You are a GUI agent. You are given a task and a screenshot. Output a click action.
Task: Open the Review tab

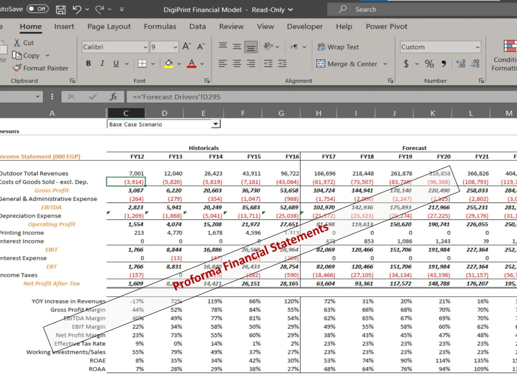click(x=231, y=26)
